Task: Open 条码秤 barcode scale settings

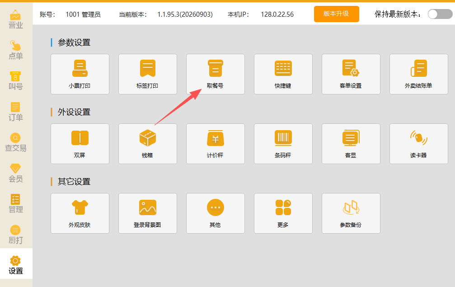Action: pos(283,144)
